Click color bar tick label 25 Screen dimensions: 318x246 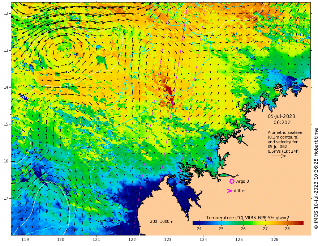221,229
